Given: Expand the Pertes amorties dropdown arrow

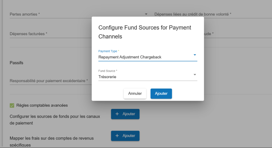Looking at the screenshot, I should point(146,14).
